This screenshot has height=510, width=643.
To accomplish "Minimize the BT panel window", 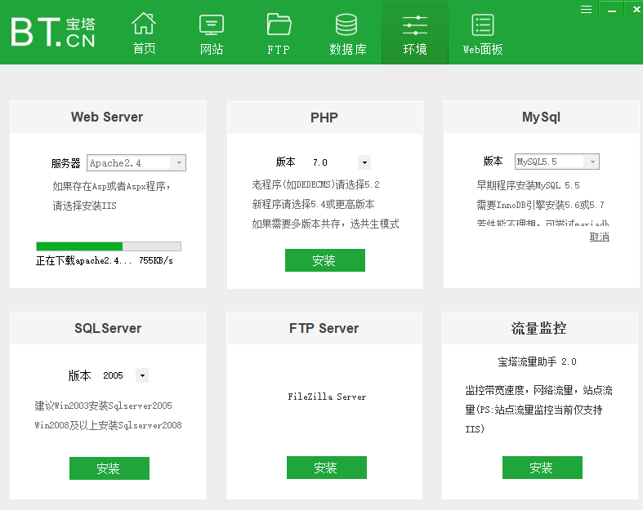I will pyautogui.click(x=612, y=9).
